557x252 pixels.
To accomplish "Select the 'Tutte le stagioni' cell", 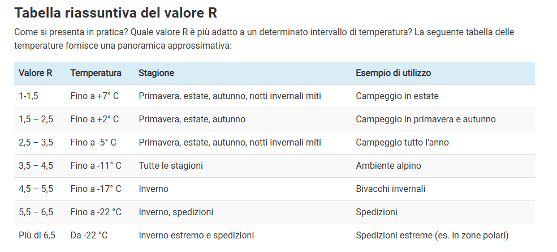I will coord(171,166).
